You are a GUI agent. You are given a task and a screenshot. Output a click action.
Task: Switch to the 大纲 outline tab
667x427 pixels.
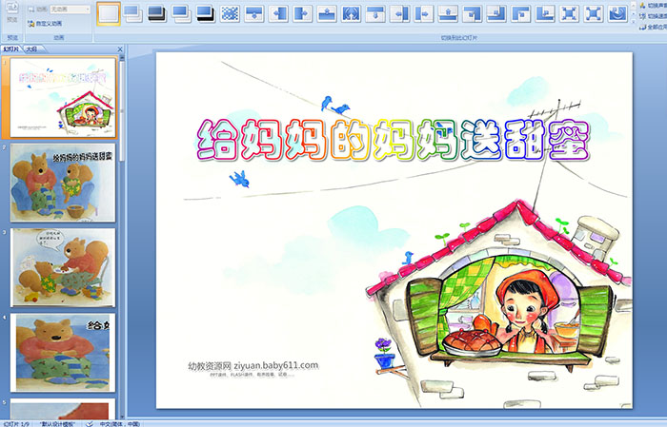[31, 49]
